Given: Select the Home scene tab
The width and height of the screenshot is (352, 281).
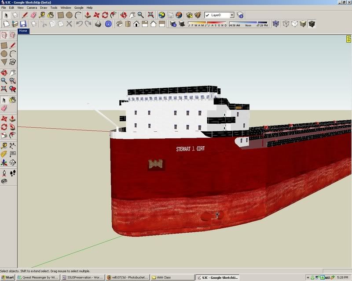Looking at the screenshot, I should tap(23, 31).
